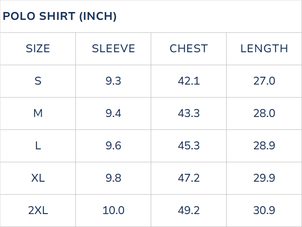Click chest value 42.1 for size S

tap(189, 81)
